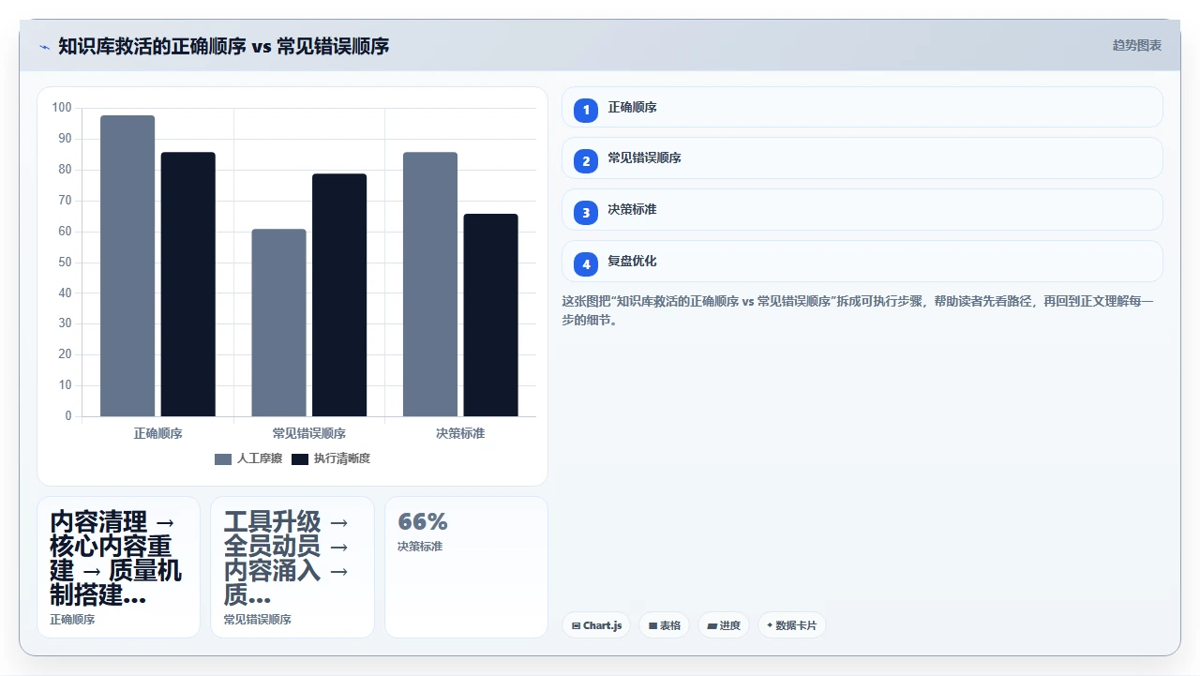Click the 人工摩擦 bar for 正确顺序
Viewport: 1200px width, 676px height.
click(x=127, y=265)
